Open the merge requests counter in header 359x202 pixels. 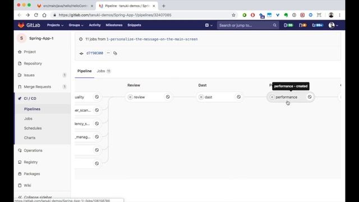click(302, 25)
